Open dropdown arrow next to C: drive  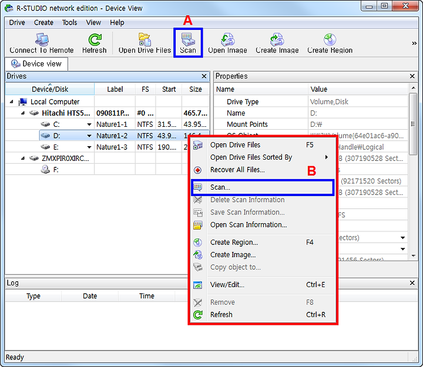(x=89, y=124)
